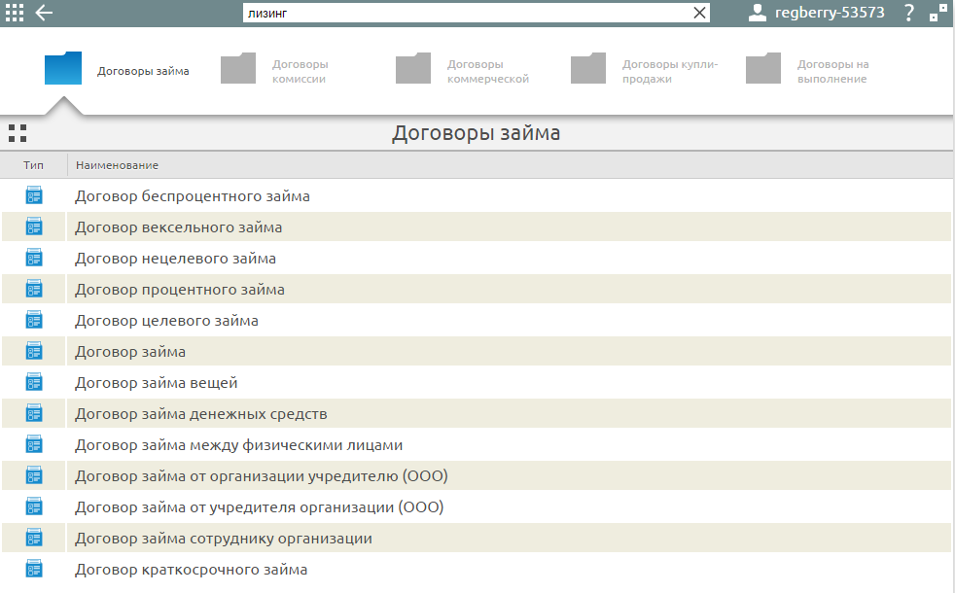Viewport: 955px width, 593px height.
Task: Open Договор беспроцентного займа
Action: click(195, 195)
